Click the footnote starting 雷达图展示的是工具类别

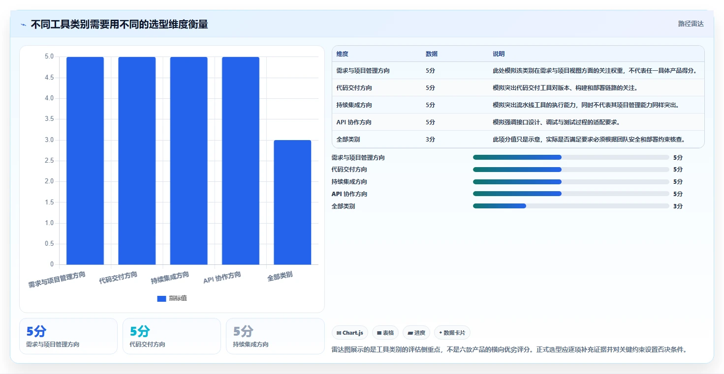tap(509, 350)
